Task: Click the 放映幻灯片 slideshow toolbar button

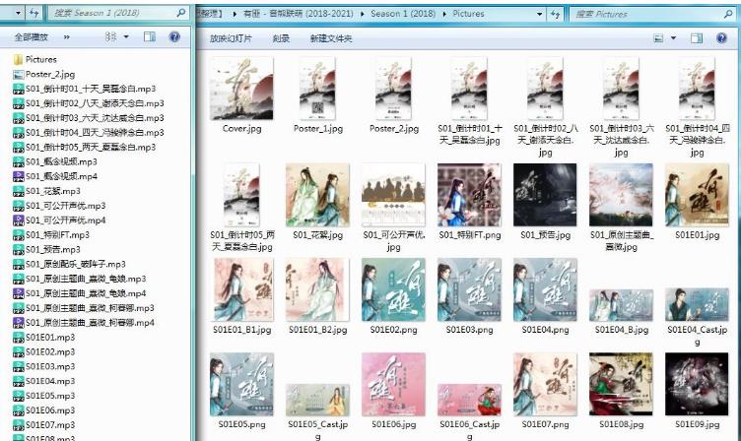Action: coord(233,38)
